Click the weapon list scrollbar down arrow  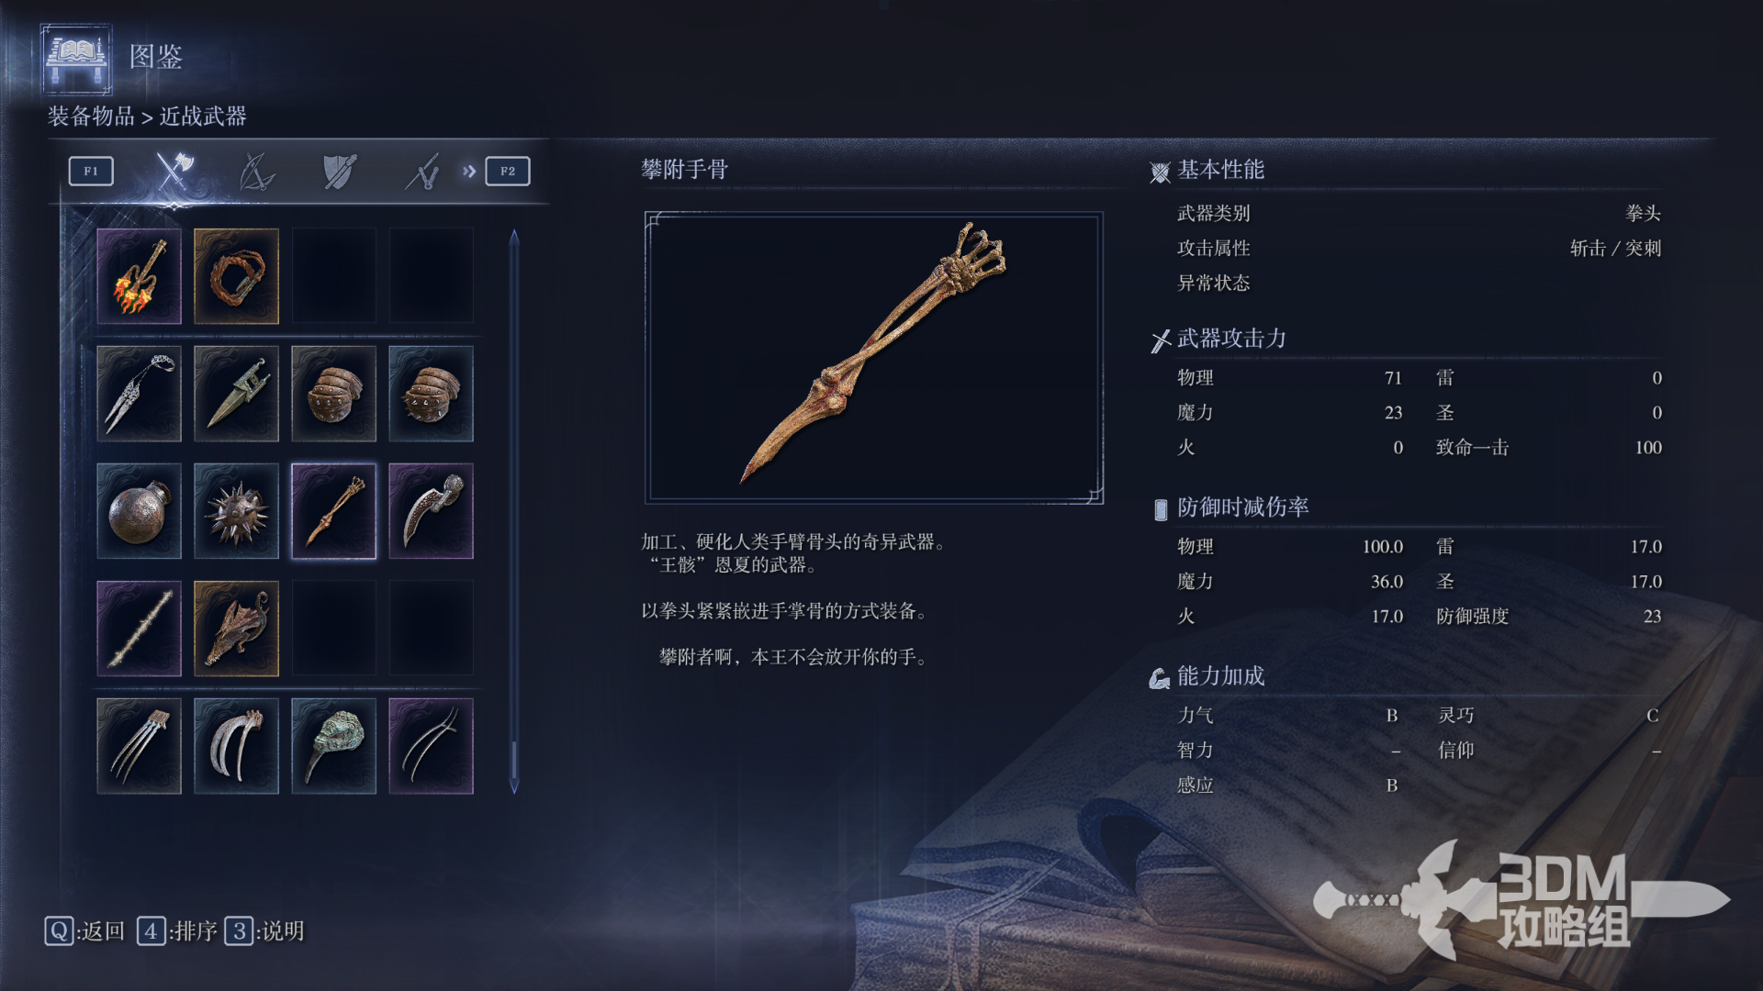pos(514,785)
